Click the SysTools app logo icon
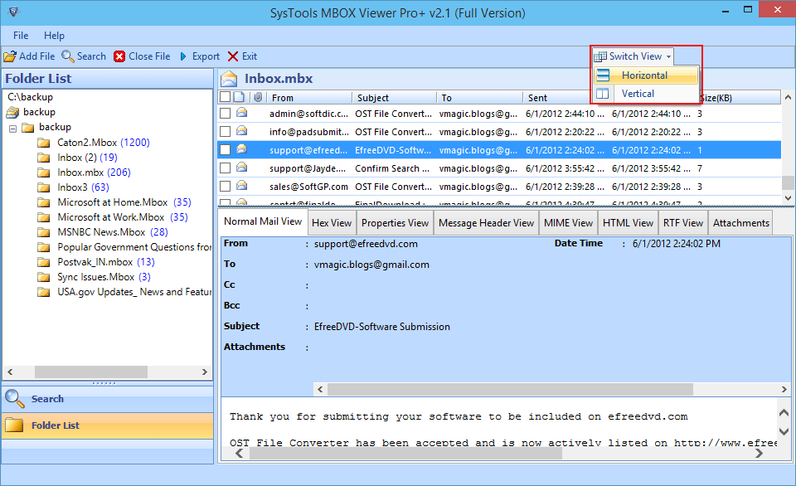This screenshot has height=486, width=796. [14, 12]
